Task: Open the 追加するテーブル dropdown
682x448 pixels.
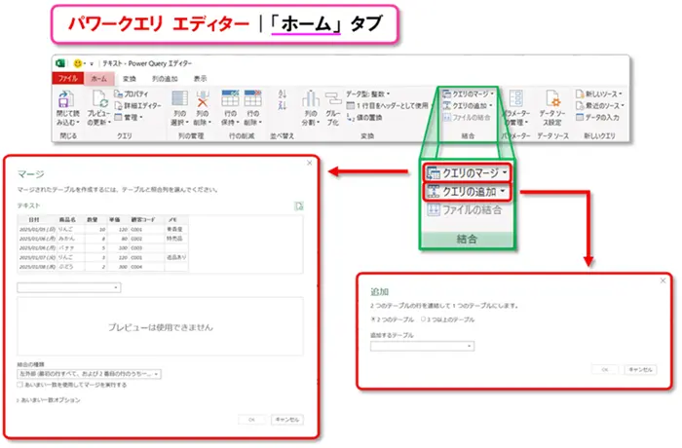Action: [x=422, y=346]
